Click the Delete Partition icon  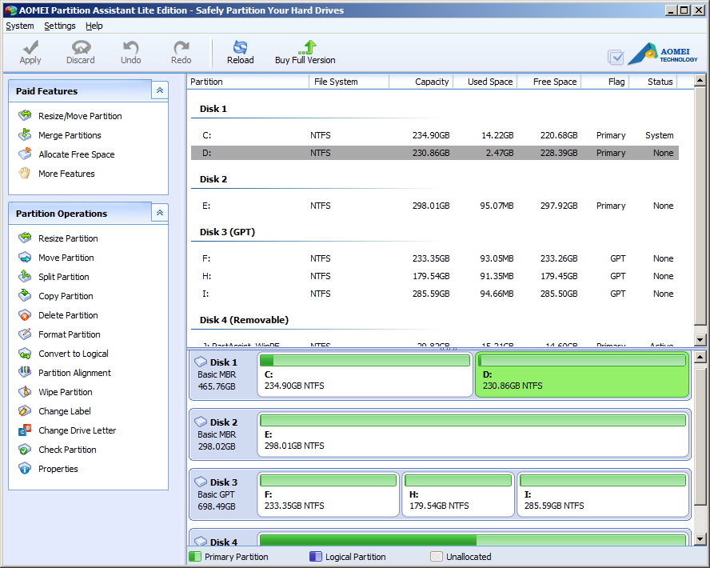25,315
